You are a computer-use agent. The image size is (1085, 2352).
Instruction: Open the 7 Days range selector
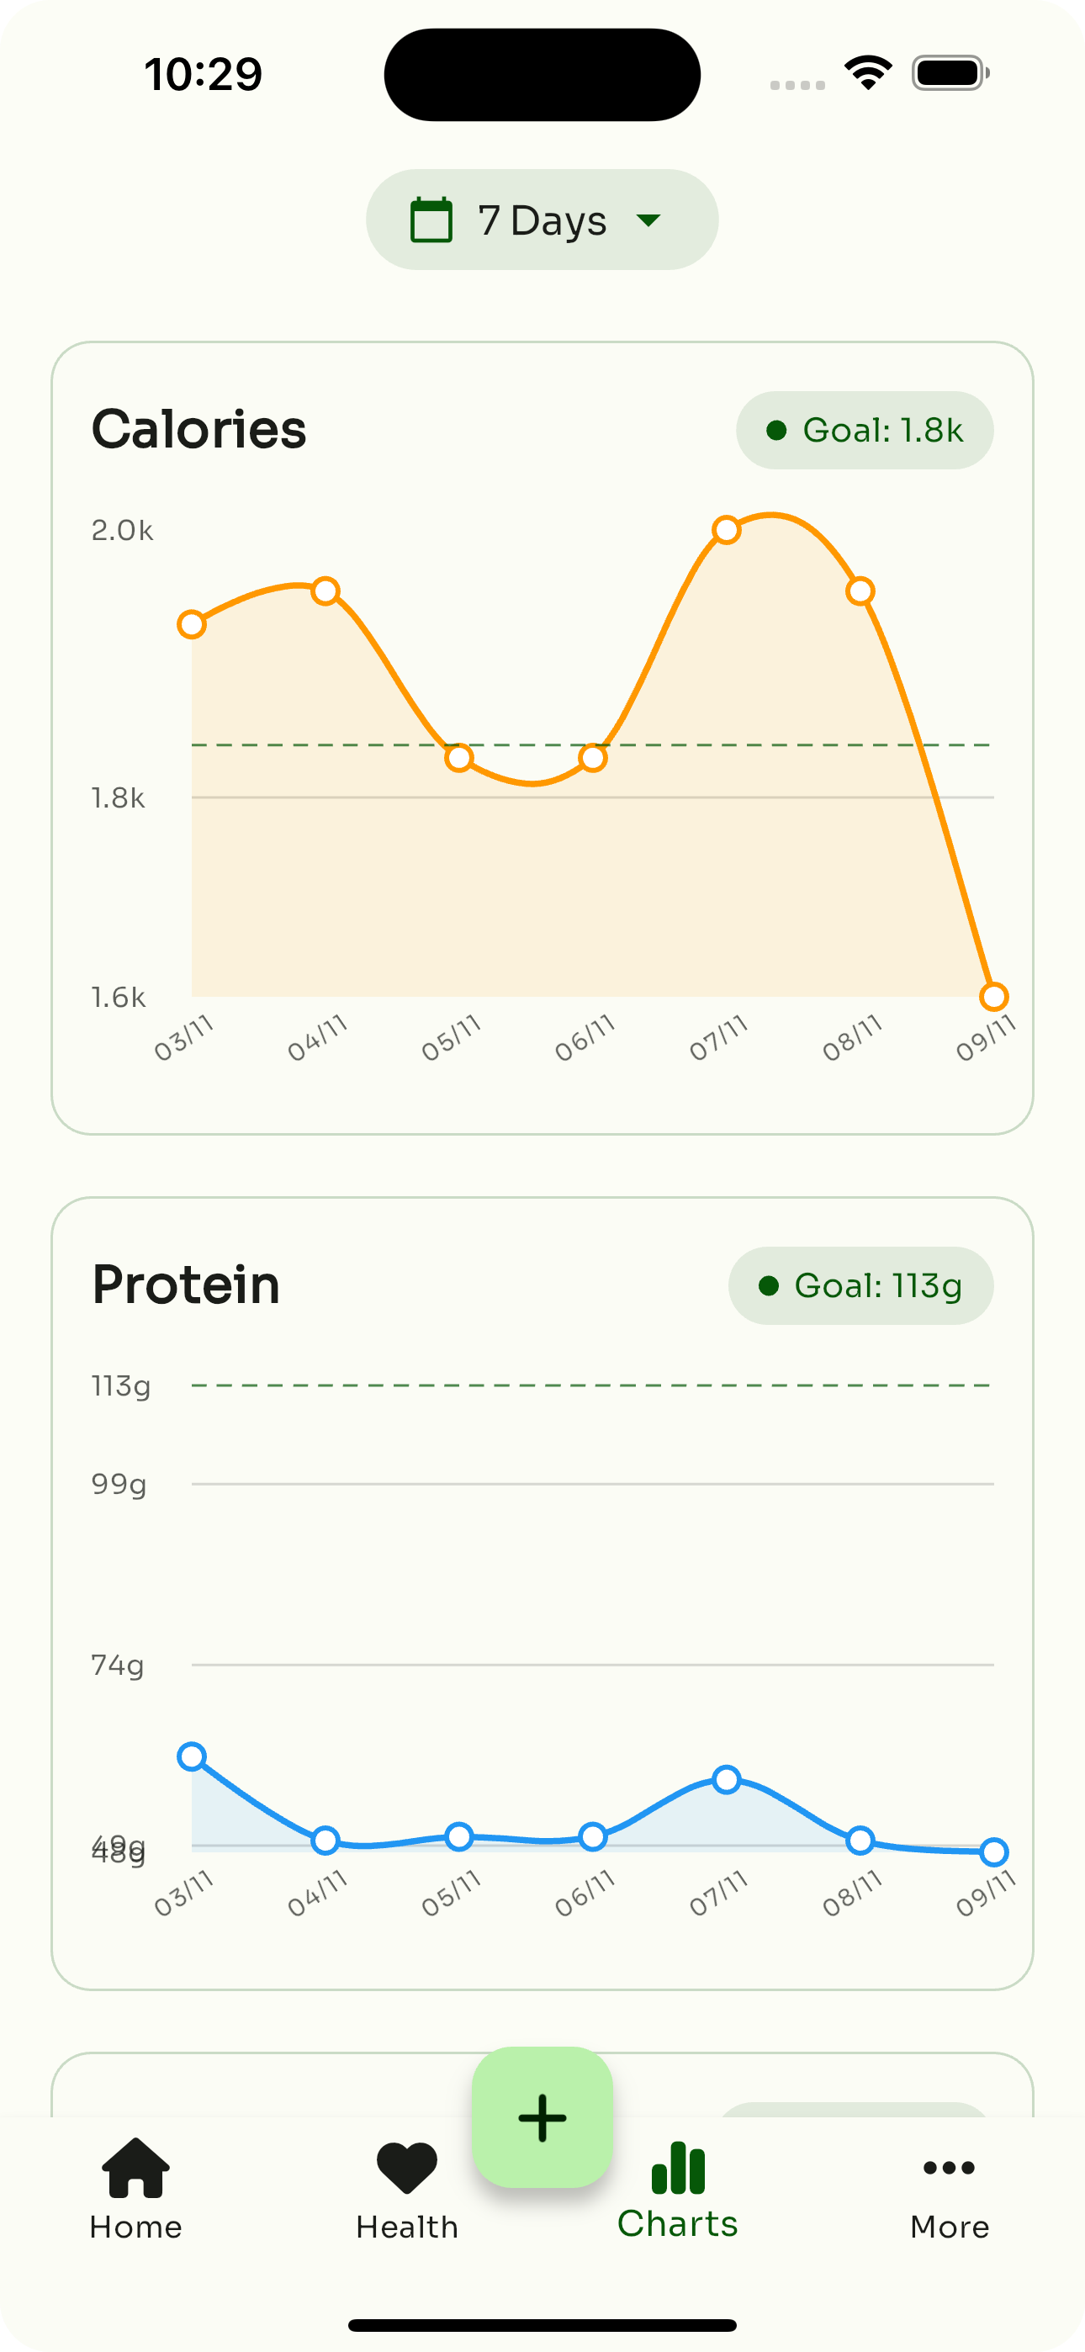point(542,220)
